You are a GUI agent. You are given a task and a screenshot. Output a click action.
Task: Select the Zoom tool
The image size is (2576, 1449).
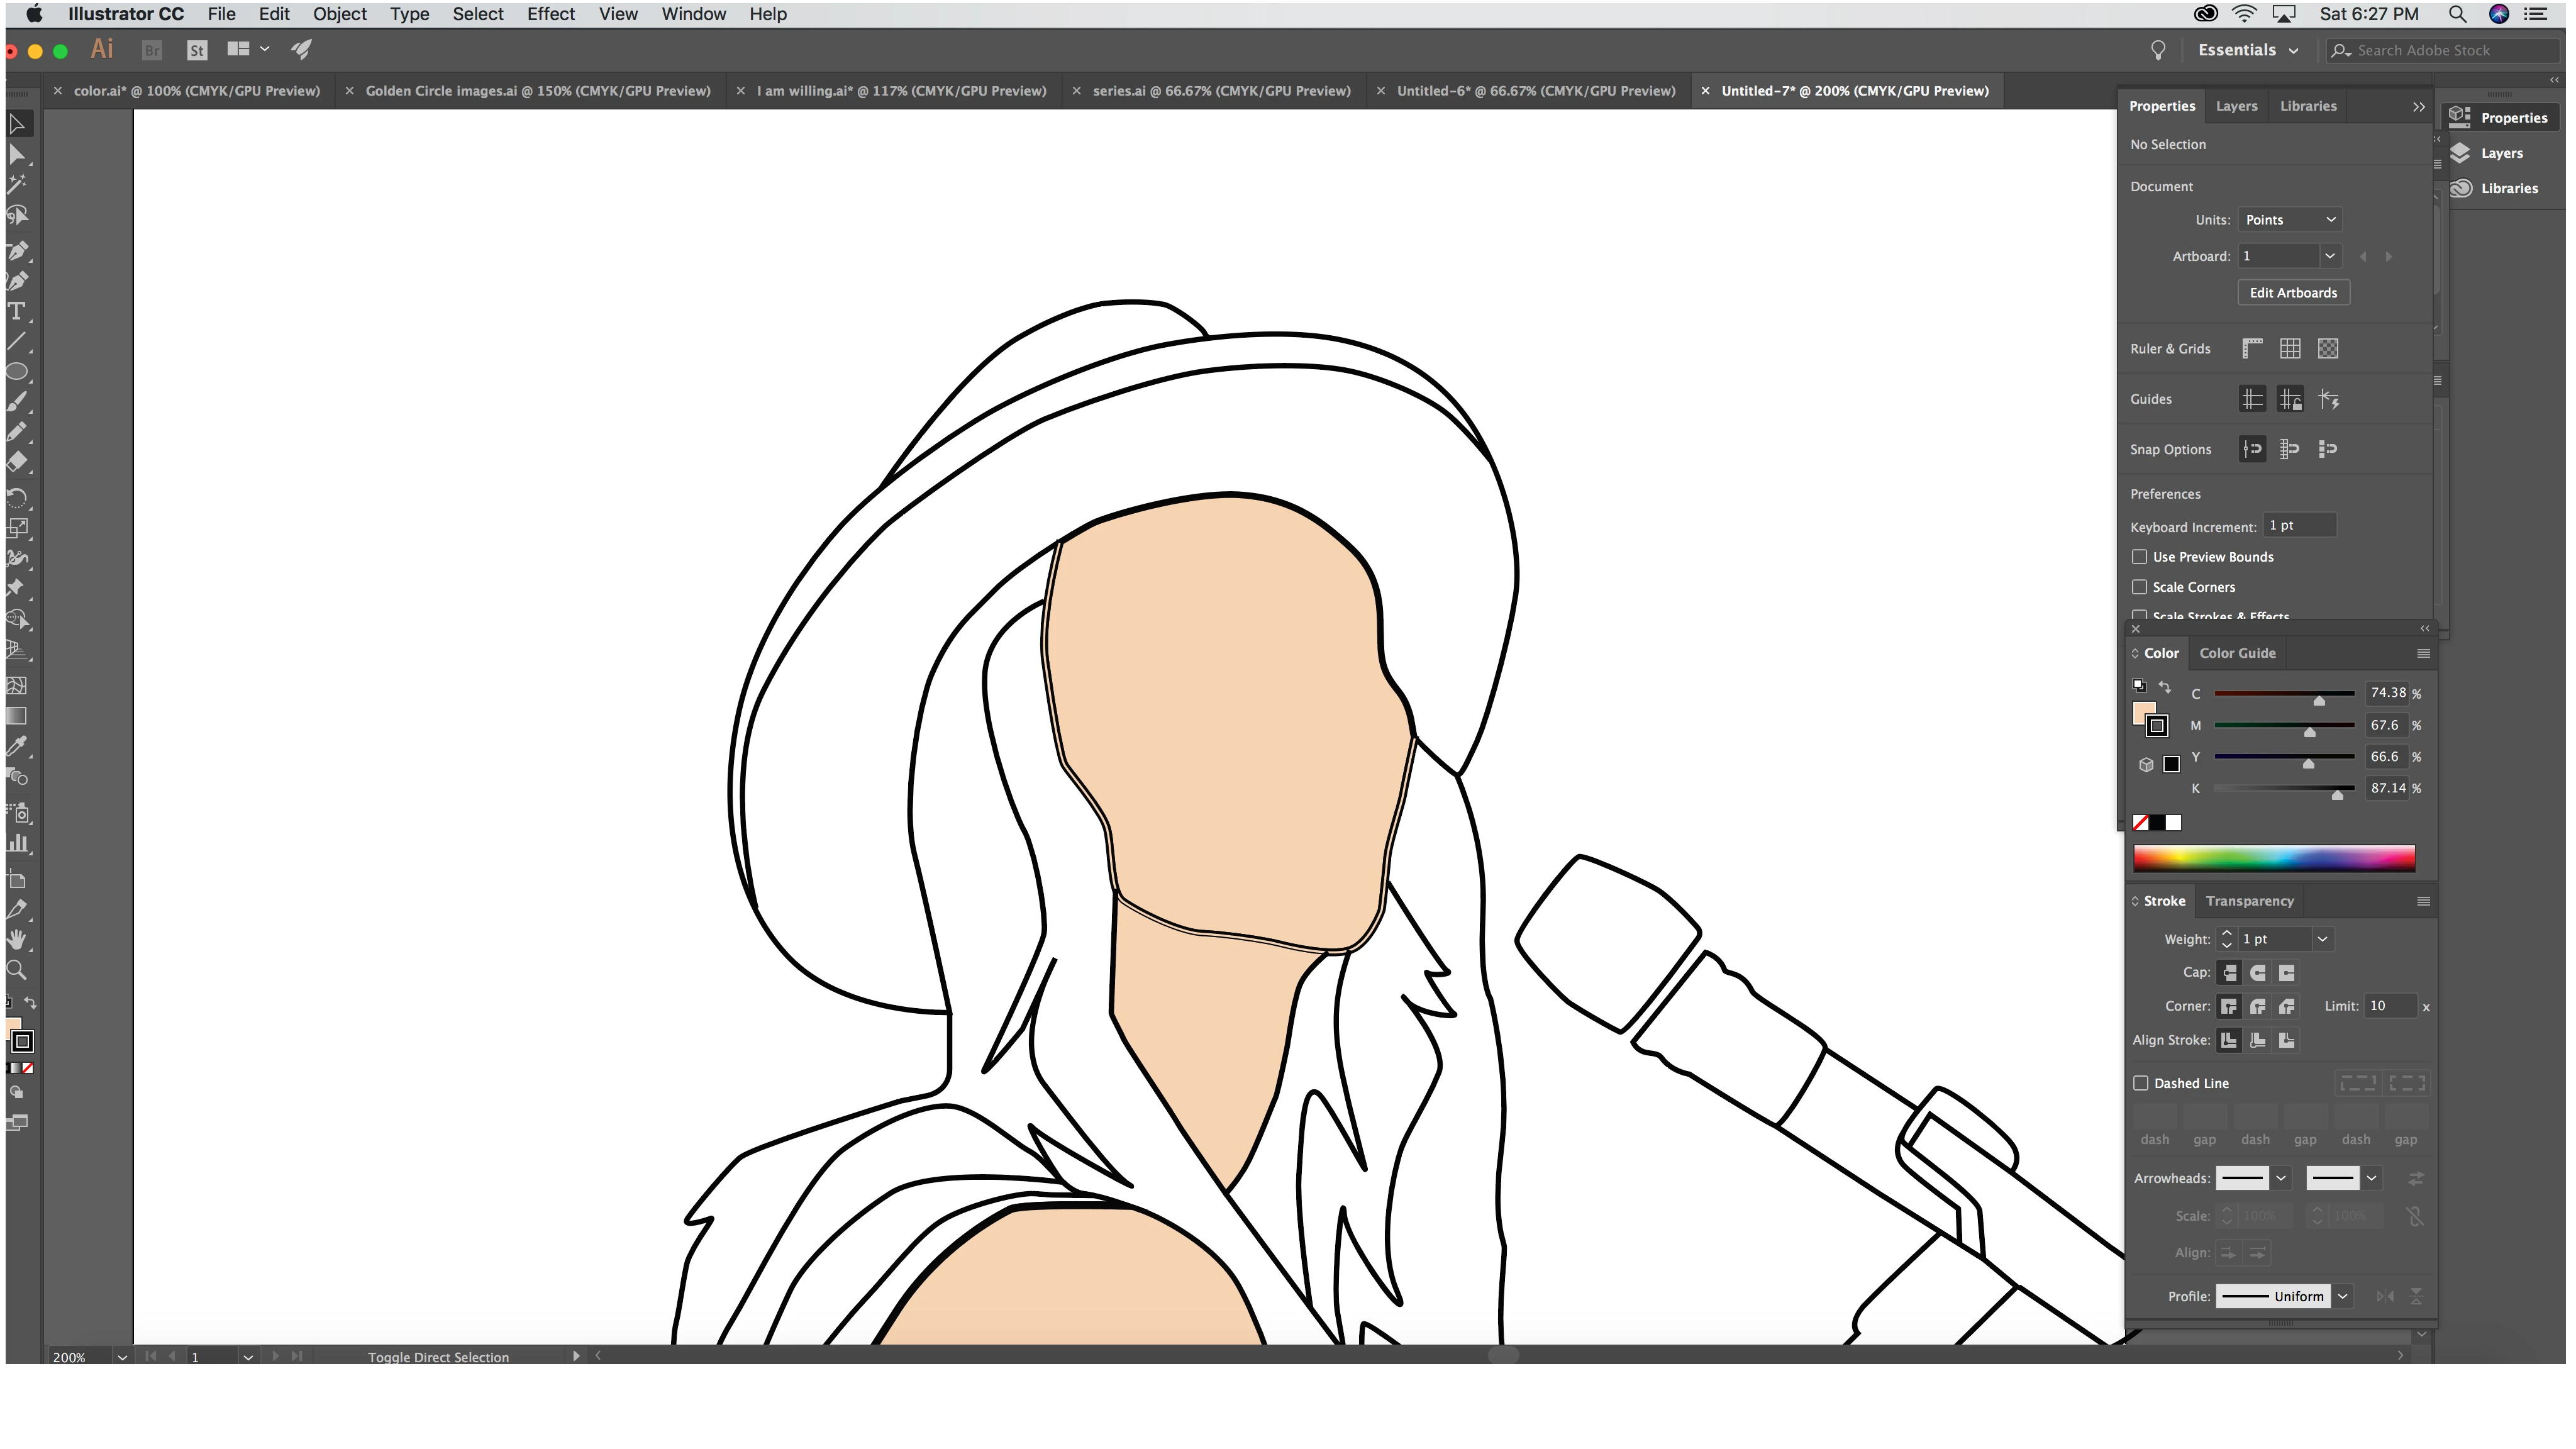[17, 970]
